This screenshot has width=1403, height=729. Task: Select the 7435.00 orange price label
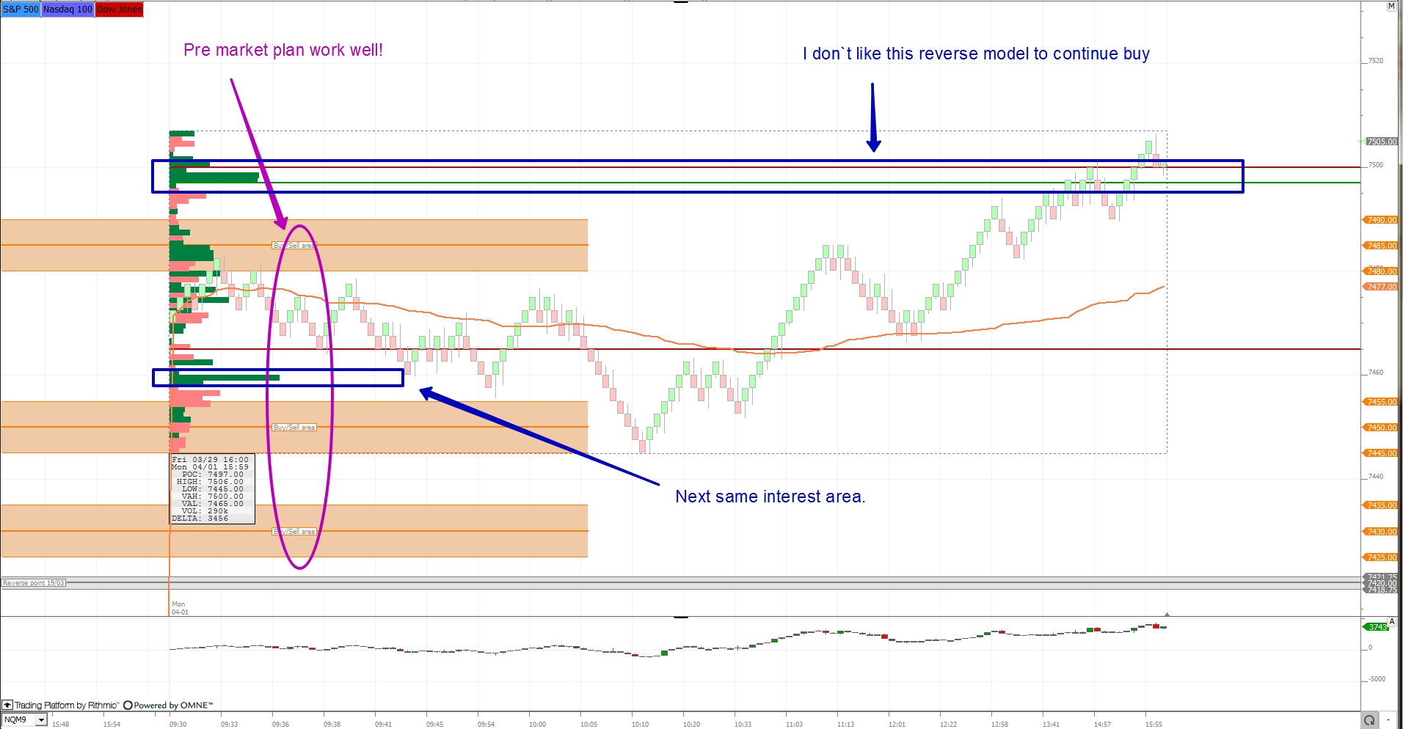click(1382, 505)
